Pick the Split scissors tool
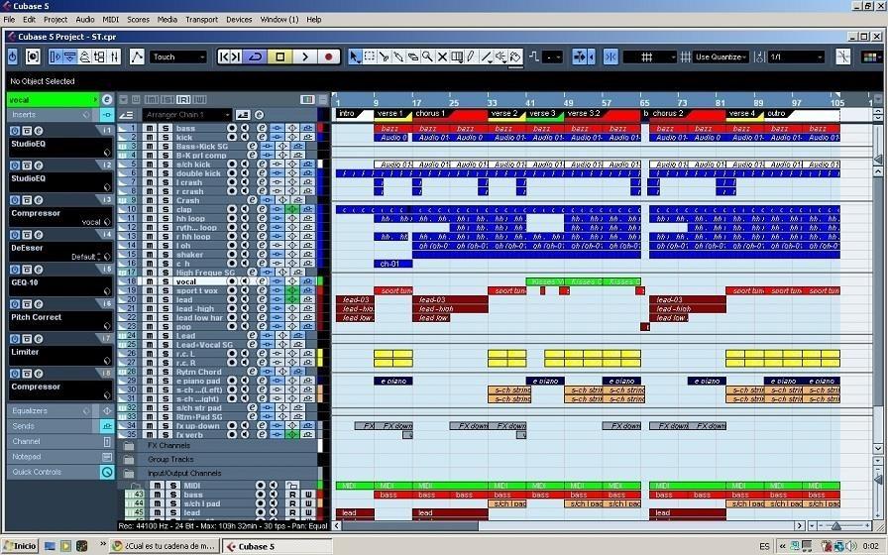 pyautogui.click(x=384, y=56)
